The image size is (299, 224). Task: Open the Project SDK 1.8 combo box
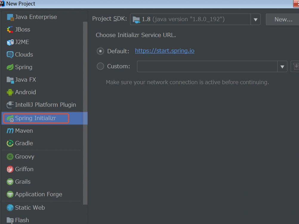coord(195,19)
